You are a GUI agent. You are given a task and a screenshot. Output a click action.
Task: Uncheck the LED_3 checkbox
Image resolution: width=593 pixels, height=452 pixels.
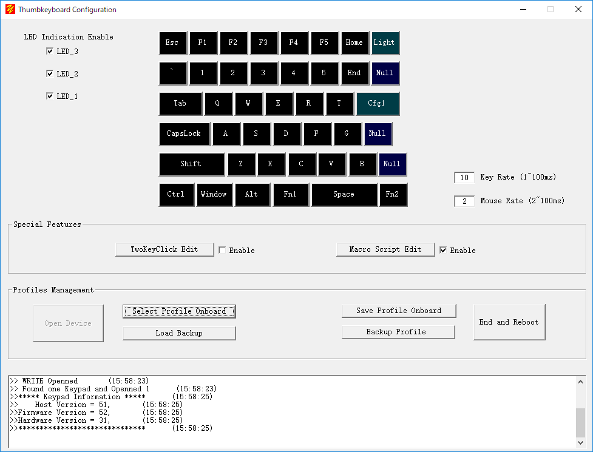point(50,51)
